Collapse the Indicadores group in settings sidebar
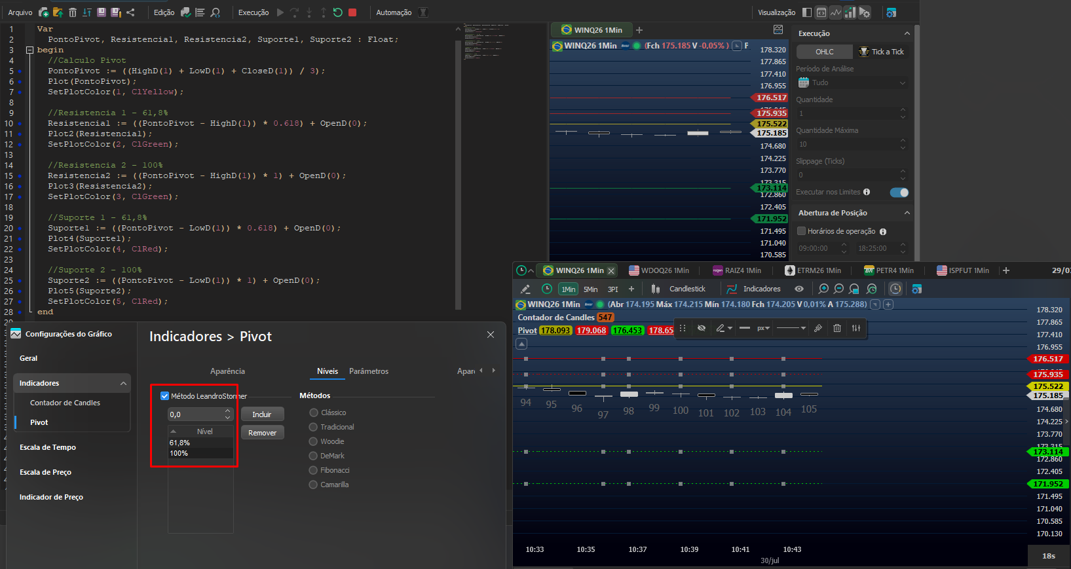The height and width of the screenshot is (569, 1071). (x=123, y=383)
